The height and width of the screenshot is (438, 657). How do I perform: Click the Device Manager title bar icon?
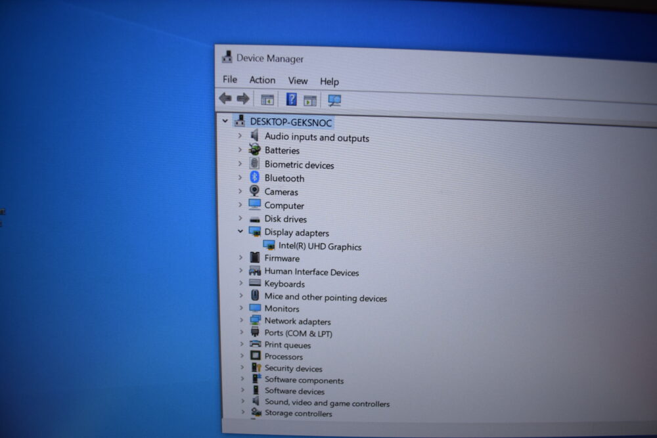point(227,57)
